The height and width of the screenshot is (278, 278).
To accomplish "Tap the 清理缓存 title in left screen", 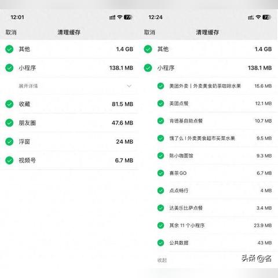I will 69,32.
